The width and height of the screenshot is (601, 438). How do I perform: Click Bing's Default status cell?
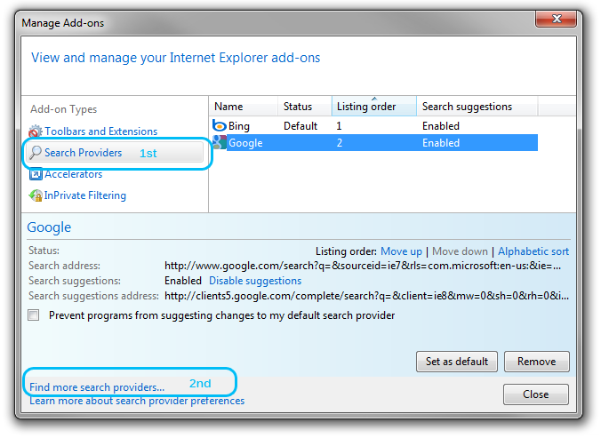point(300,126)
